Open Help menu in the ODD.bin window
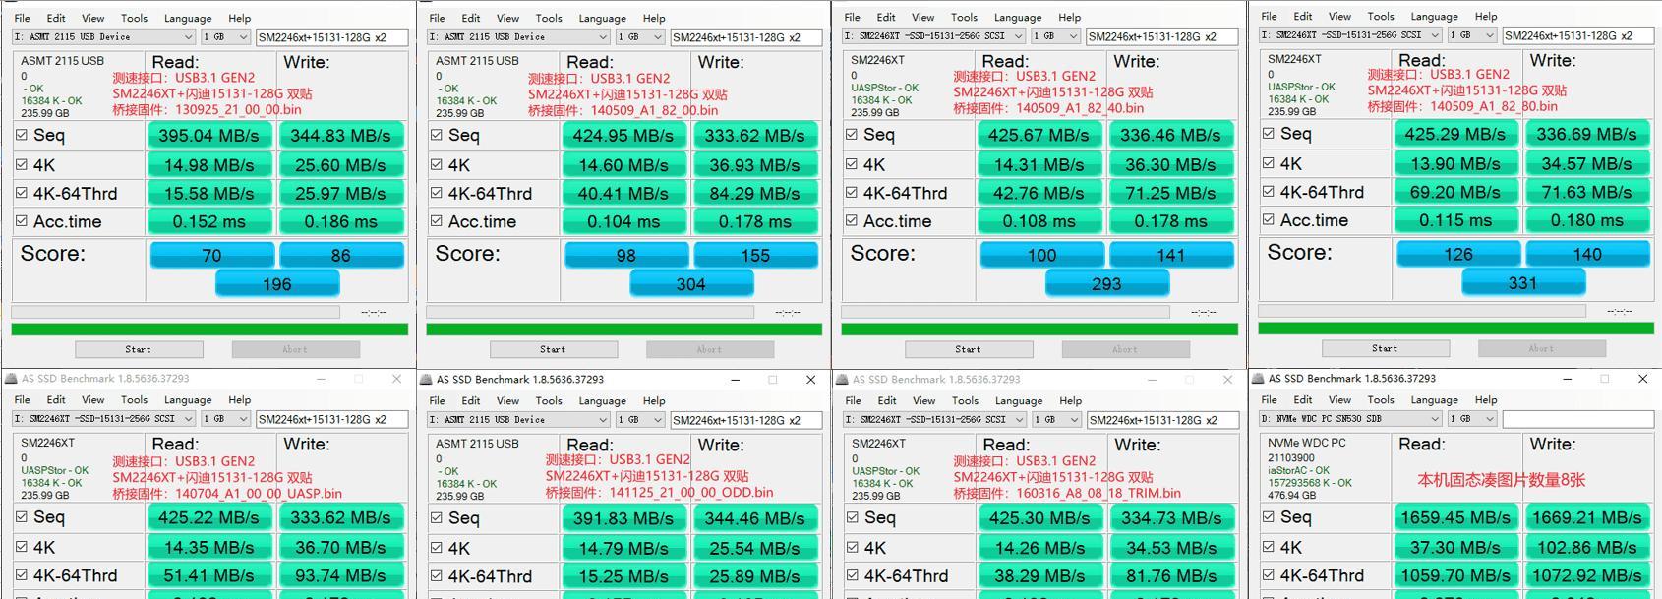 pos(654,401)
